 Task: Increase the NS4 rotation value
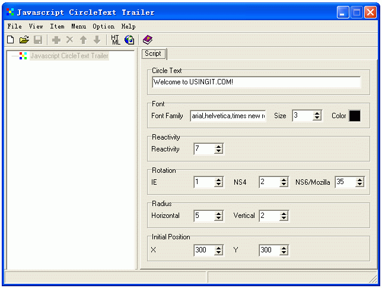(x=284, y=179)
